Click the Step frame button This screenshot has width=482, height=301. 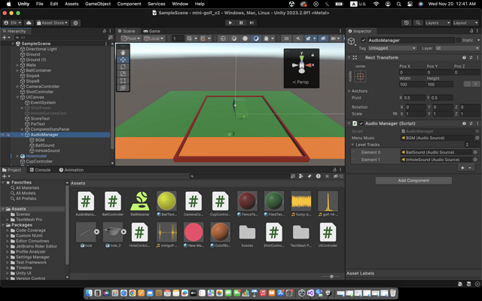[252, 23]
